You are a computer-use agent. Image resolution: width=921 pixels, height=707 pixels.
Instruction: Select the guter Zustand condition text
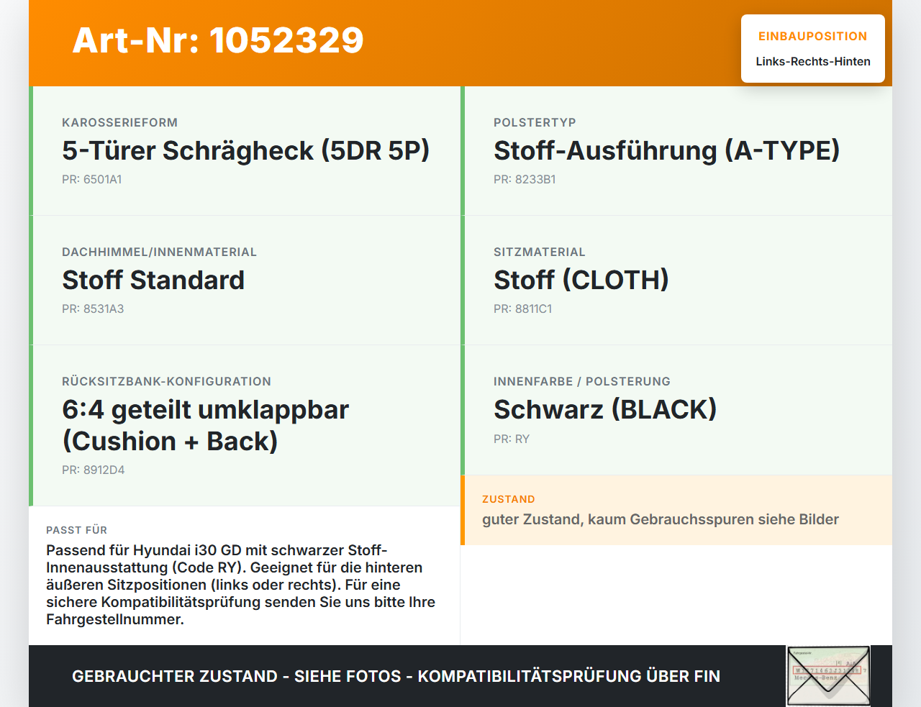click(660, 519)
